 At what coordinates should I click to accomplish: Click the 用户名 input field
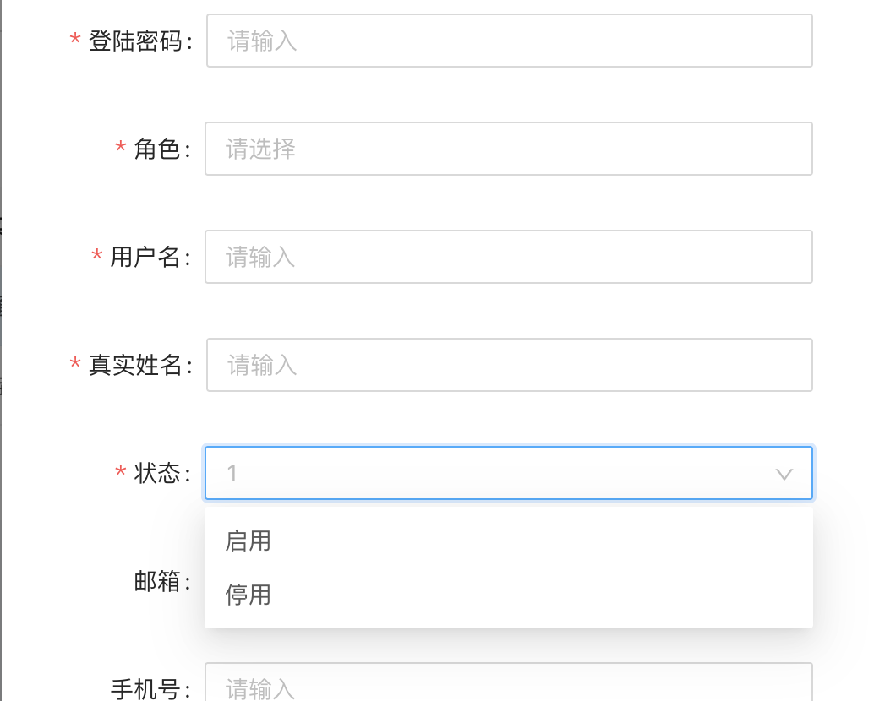point(509,257)
